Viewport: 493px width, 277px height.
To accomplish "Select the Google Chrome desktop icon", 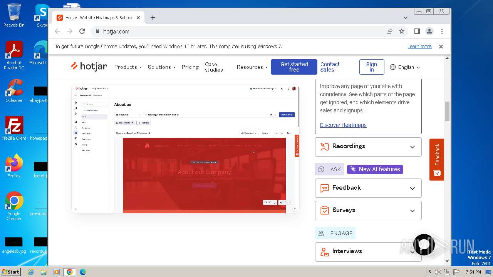I will point(14,206).
